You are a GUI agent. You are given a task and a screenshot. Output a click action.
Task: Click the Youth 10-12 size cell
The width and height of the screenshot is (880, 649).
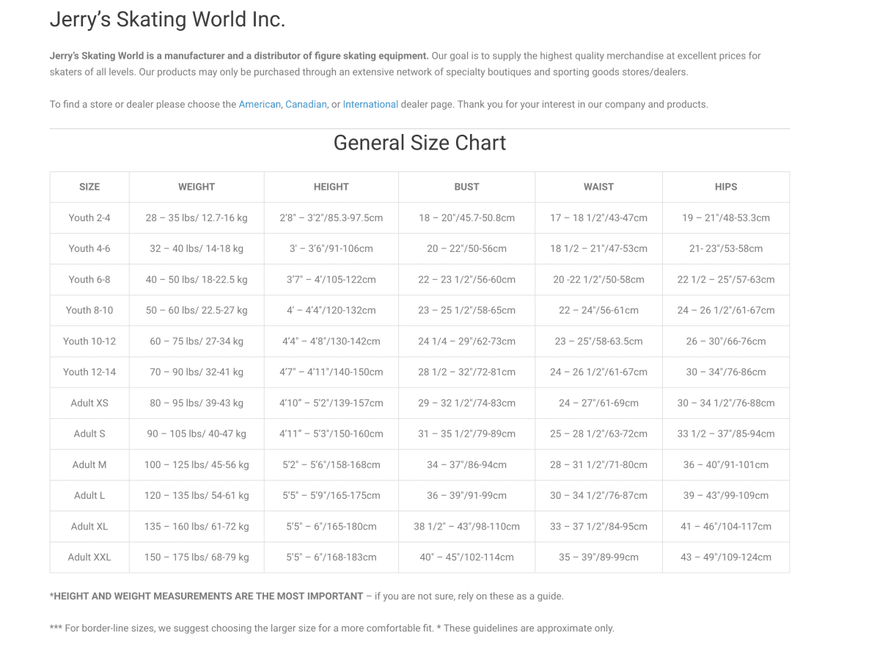89,341
